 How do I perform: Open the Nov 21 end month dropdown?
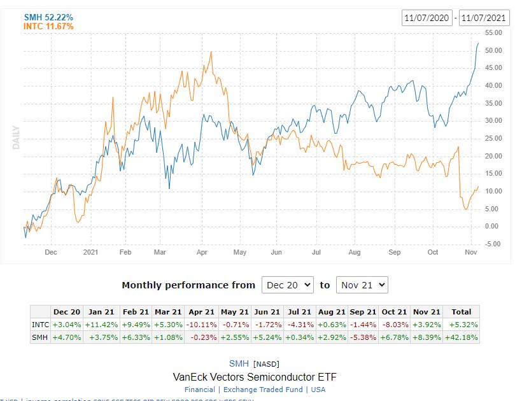pos(362,285)
